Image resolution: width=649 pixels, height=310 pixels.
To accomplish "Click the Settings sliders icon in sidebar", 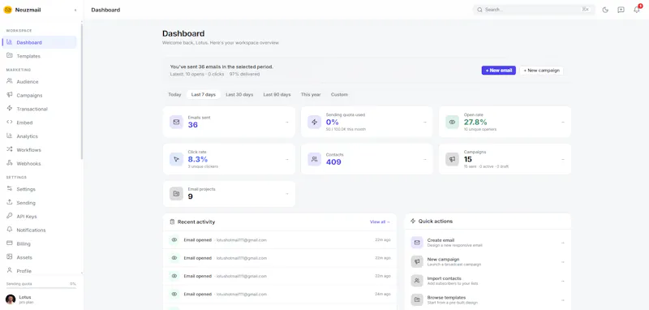I will coord(10,189).
